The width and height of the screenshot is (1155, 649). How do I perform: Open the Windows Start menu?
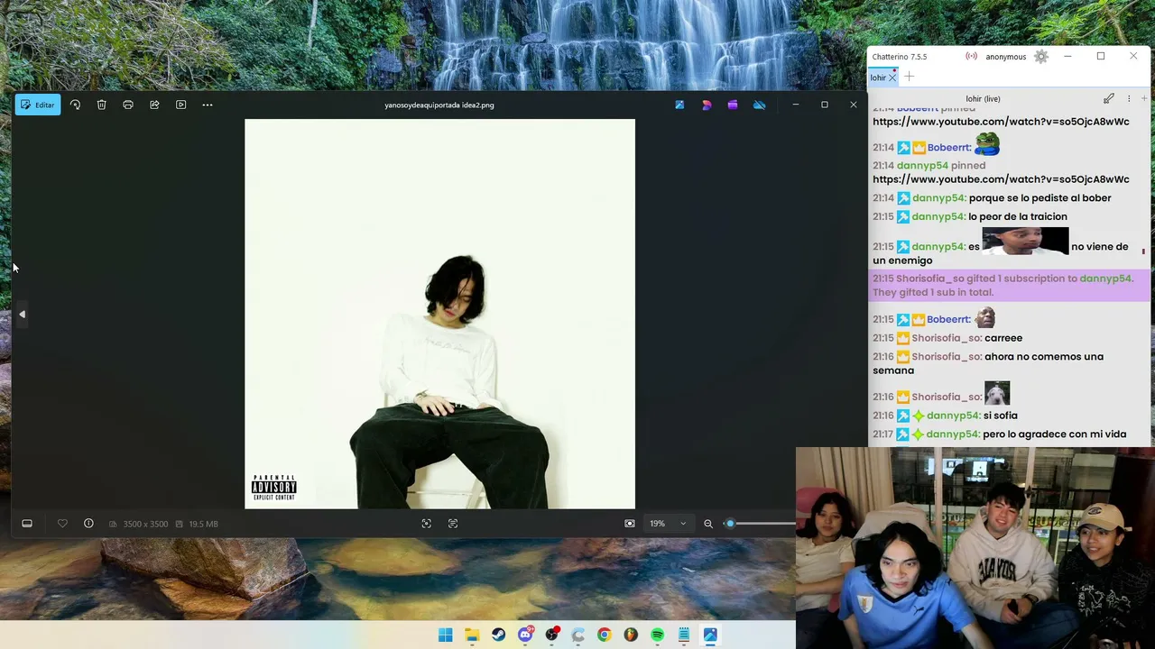(x=446, y=635)
